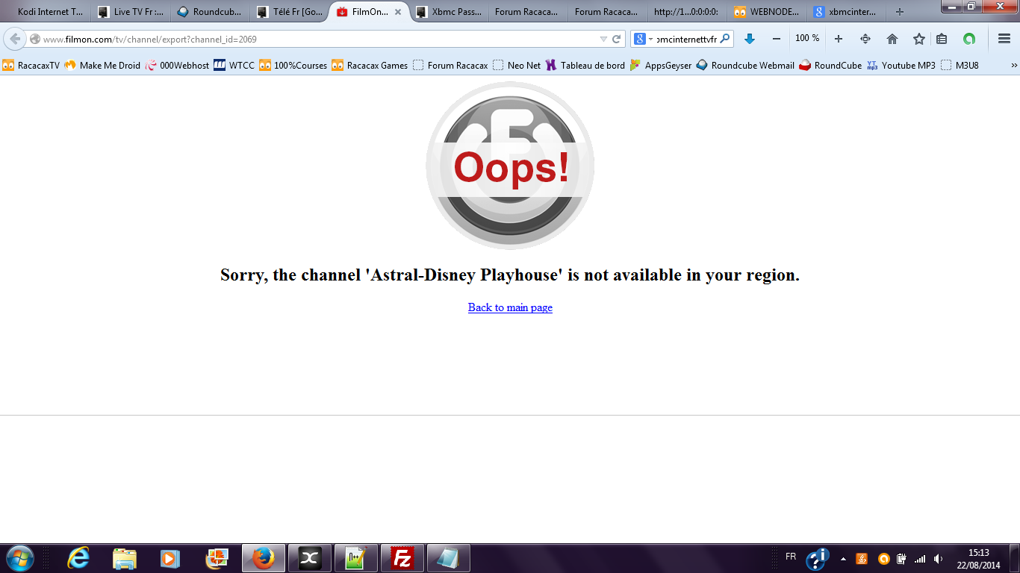Open the 100%Courses bookmark

click(x=293, y=66)
